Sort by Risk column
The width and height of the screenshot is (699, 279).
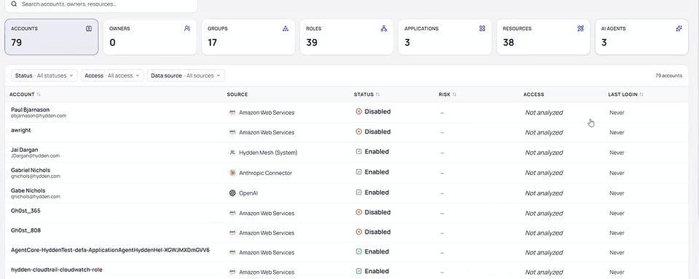448,94
